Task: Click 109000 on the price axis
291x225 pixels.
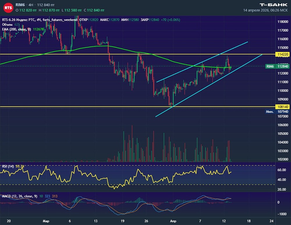Action: (x=283, y=99)
